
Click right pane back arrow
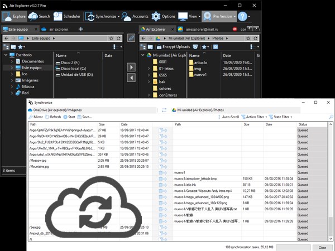[x=143, y=38]
